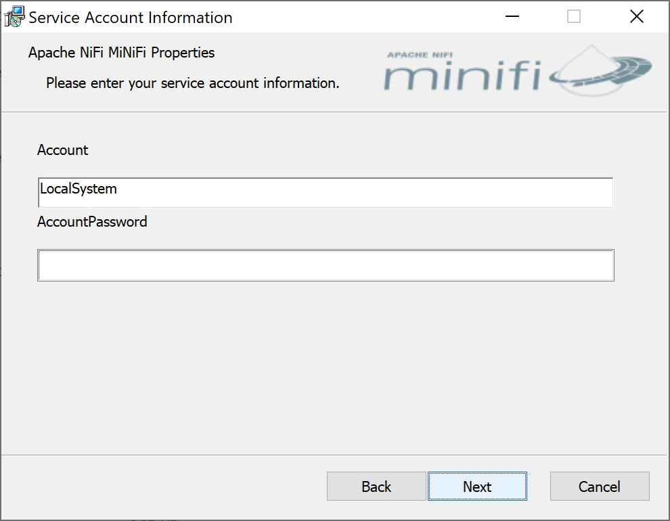The image size is (670, 521).
Task: Close the installer with the X button
Action: pyautogui.click(x=636, y=17)
